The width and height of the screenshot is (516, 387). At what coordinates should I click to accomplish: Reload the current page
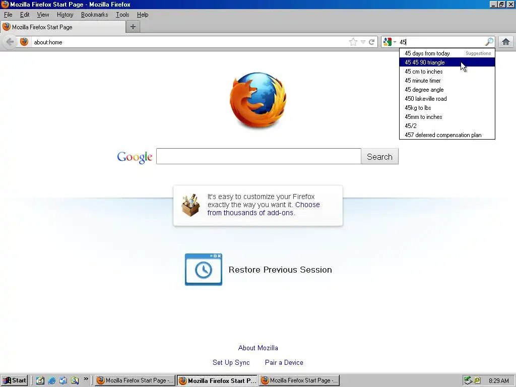pos(371,42)
